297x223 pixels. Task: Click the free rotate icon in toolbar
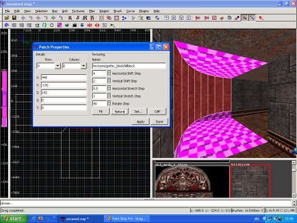click(157, 18)
